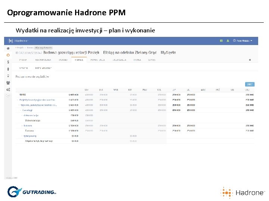Click the STY month column header

point(86,90)
